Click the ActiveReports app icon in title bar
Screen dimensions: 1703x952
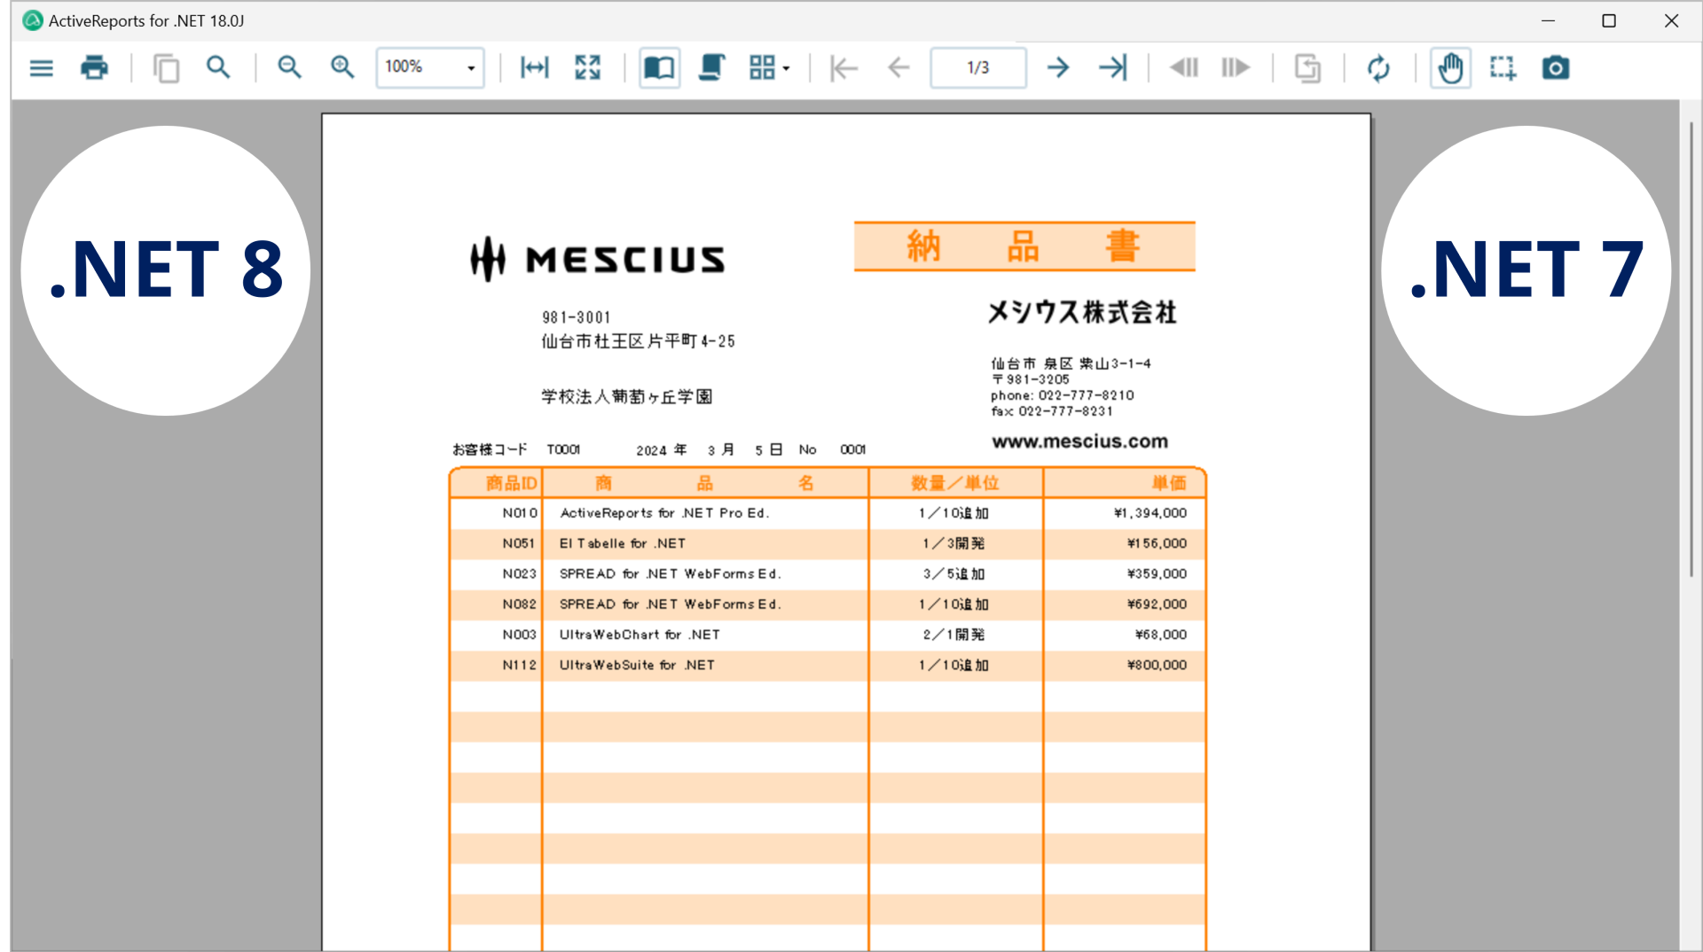(x=33, y=20)
